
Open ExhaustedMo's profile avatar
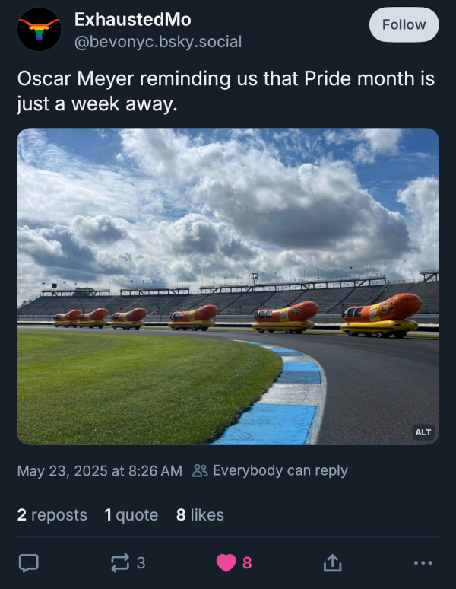(40, 30)
